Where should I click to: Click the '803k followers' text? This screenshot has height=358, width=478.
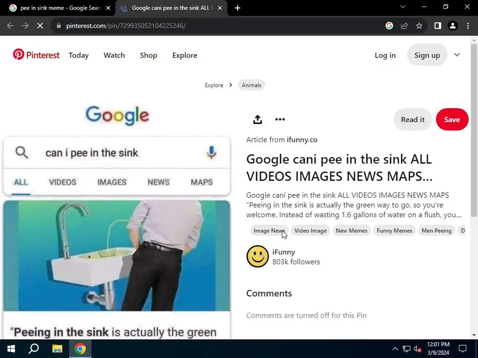coord(296,262)
